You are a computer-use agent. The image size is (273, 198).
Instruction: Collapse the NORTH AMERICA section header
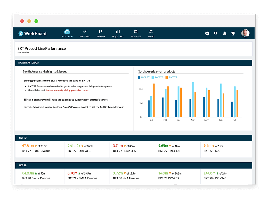coord(29,63)
